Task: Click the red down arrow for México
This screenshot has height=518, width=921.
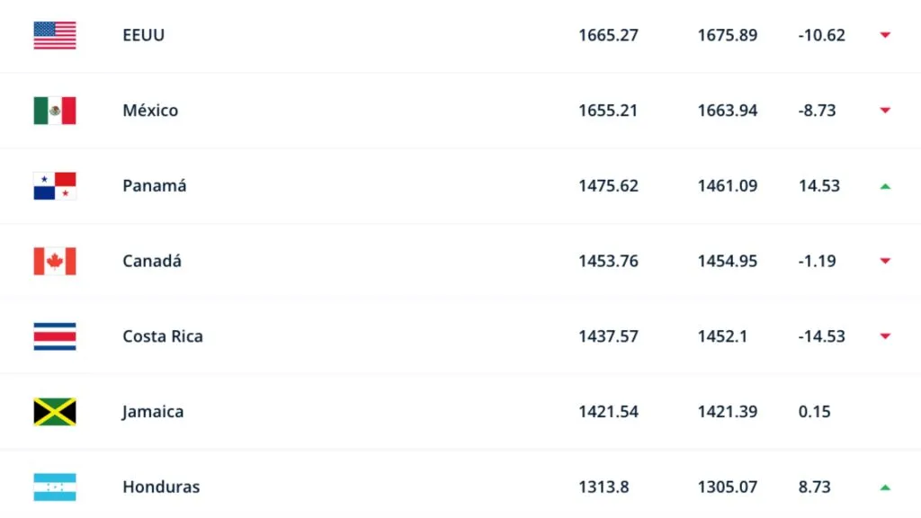Action: click(x=885, y=111)
